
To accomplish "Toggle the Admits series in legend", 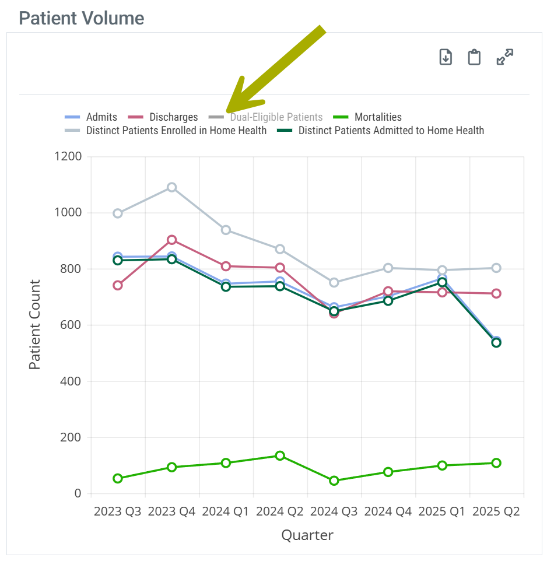I will point(101,117).
